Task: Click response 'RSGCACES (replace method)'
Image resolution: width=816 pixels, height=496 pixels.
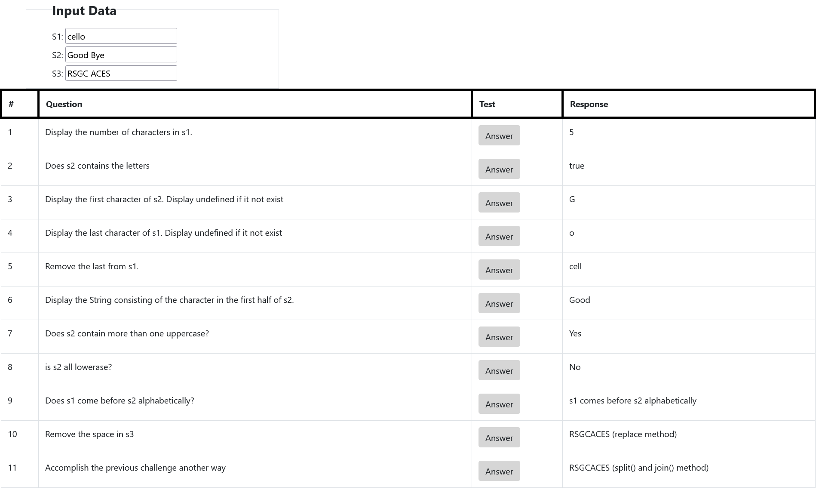Action: (623, 434)
